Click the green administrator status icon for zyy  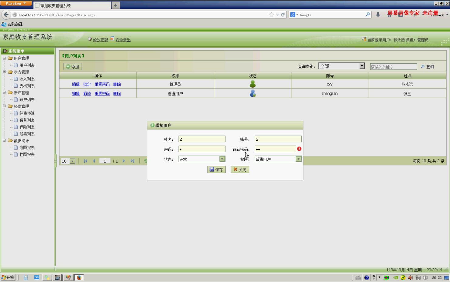[x=252, y=84]
